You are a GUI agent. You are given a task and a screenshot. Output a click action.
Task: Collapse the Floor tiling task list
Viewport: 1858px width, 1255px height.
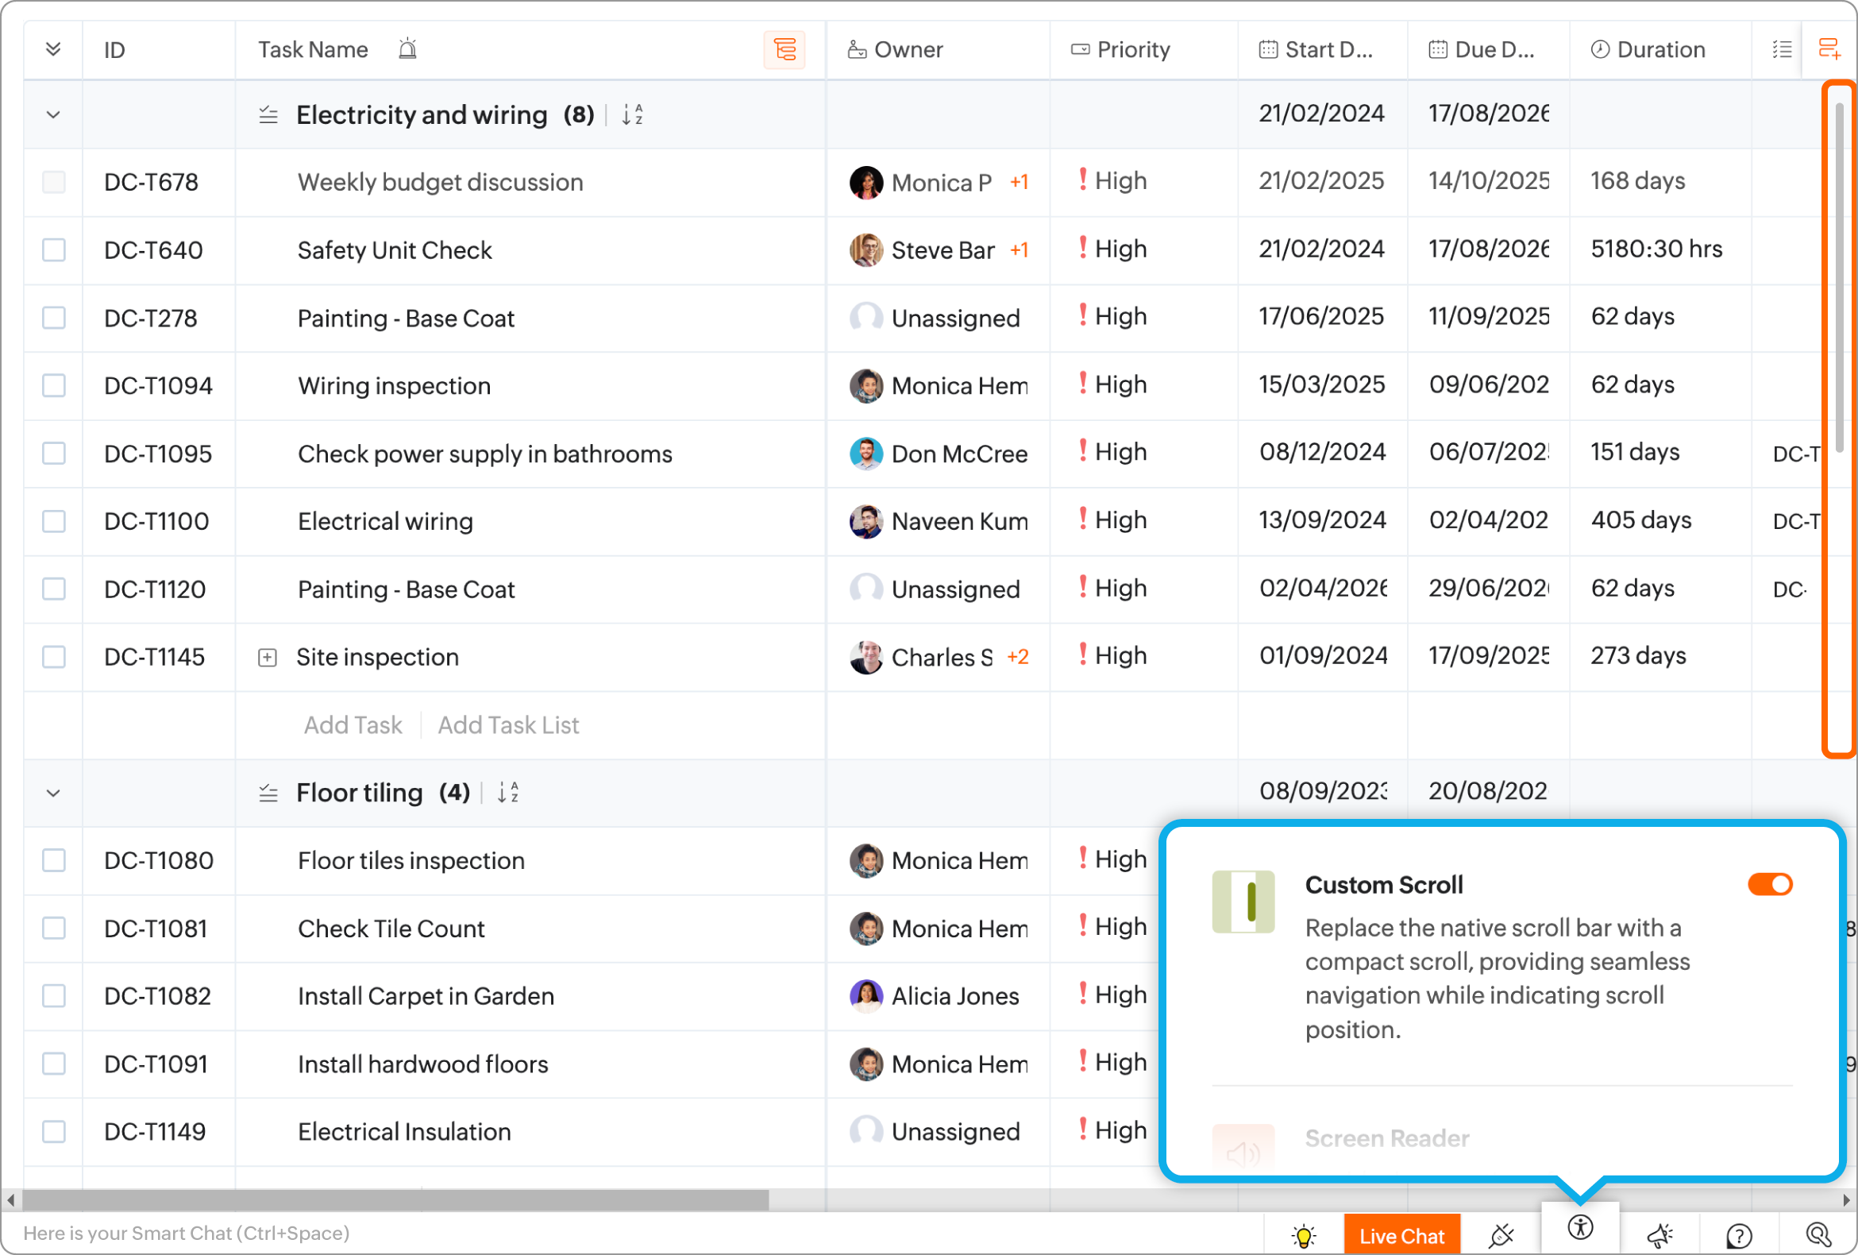(x=53, y=794)
